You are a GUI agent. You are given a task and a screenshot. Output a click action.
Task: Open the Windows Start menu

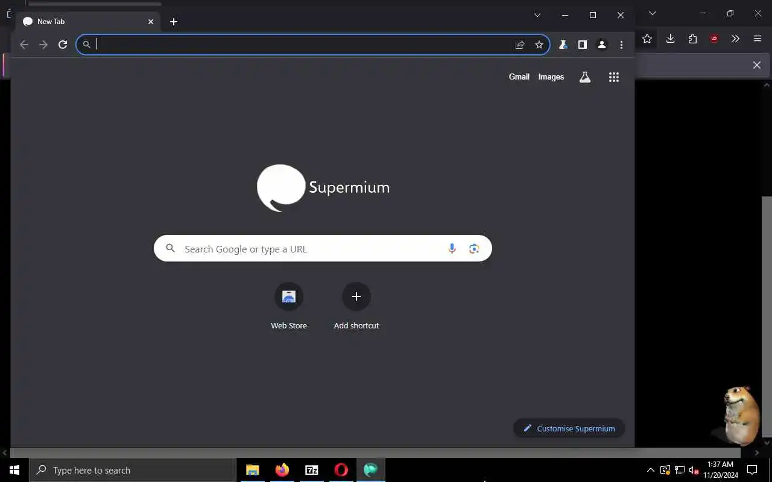tap(14, 470)
